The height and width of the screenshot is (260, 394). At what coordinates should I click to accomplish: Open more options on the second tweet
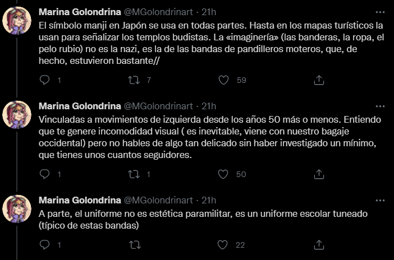pos(382,105)
